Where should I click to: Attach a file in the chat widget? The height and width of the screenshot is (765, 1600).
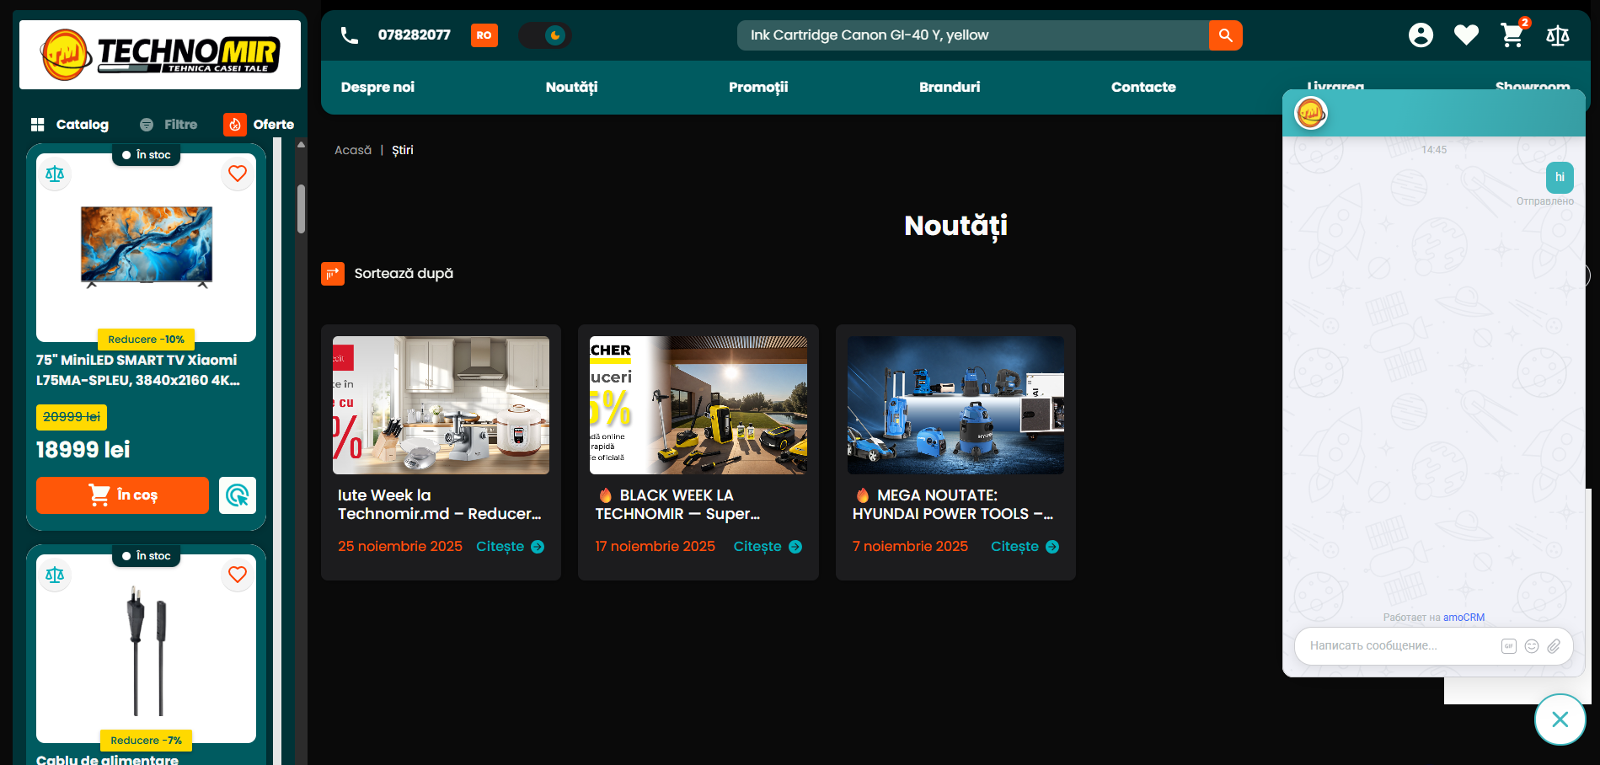[x=1555, y=646]
